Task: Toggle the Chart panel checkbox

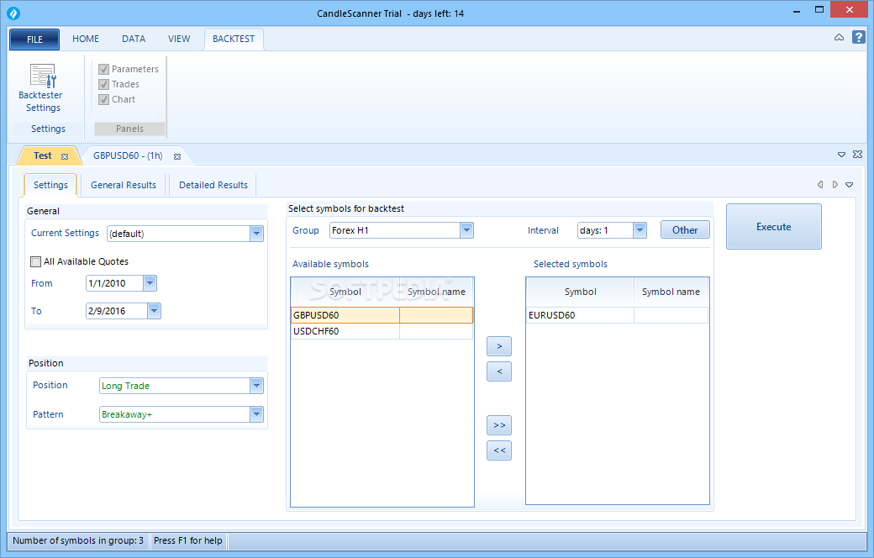Action: (x=103, y=99)
